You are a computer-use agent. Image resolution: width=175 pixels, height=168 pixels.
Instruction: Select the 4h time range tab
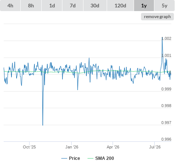pos(10,6)
